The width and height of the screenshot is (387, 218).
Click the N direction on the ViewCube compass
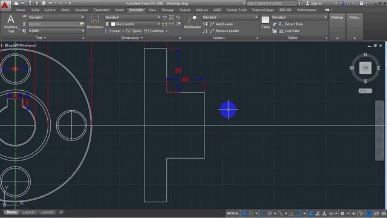click(365, 54)
